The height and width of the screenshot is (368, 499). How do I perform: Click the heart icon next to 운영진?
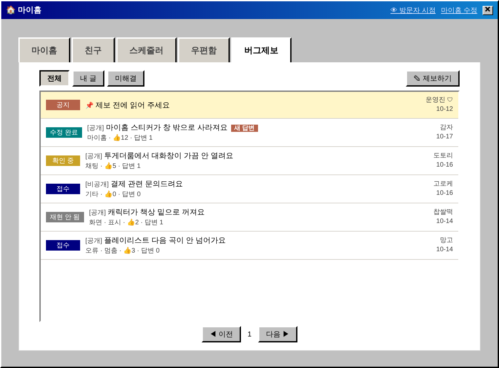(x=450, y=99)
